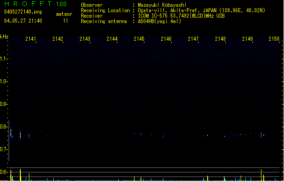
Task: Click the version number 1.0.0
Action: (61, 4)
